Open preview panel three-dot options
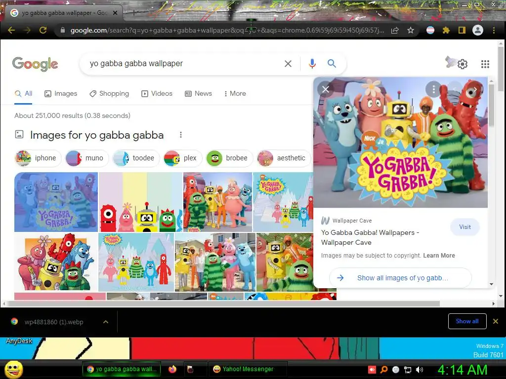506x379 pixels. point(433,89)
